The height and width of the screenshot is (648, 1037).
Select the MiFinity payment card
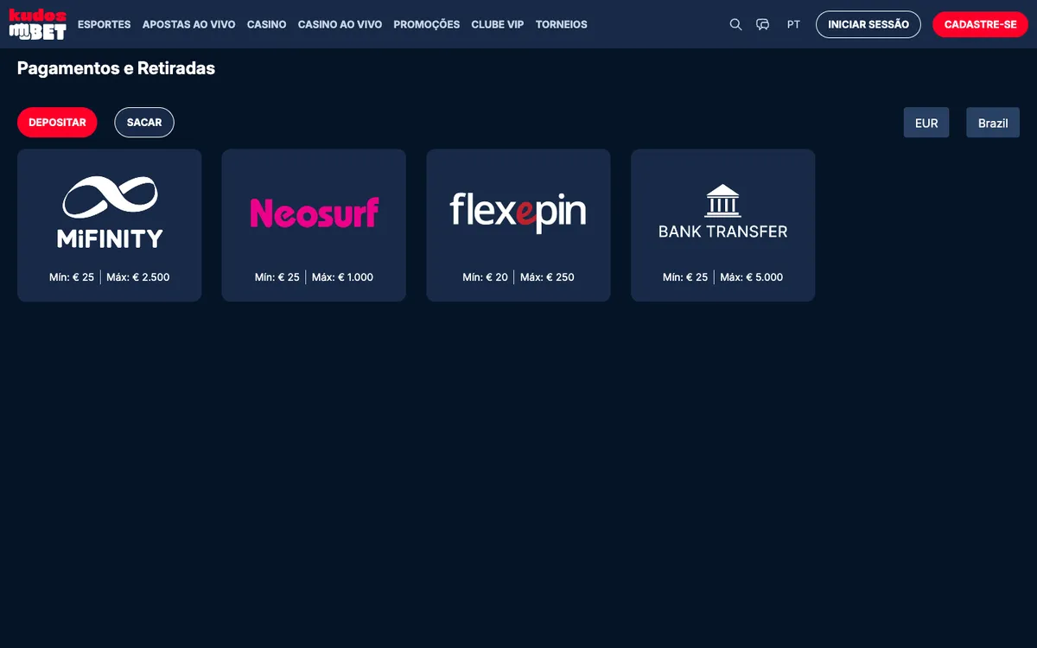click(110, 226)
